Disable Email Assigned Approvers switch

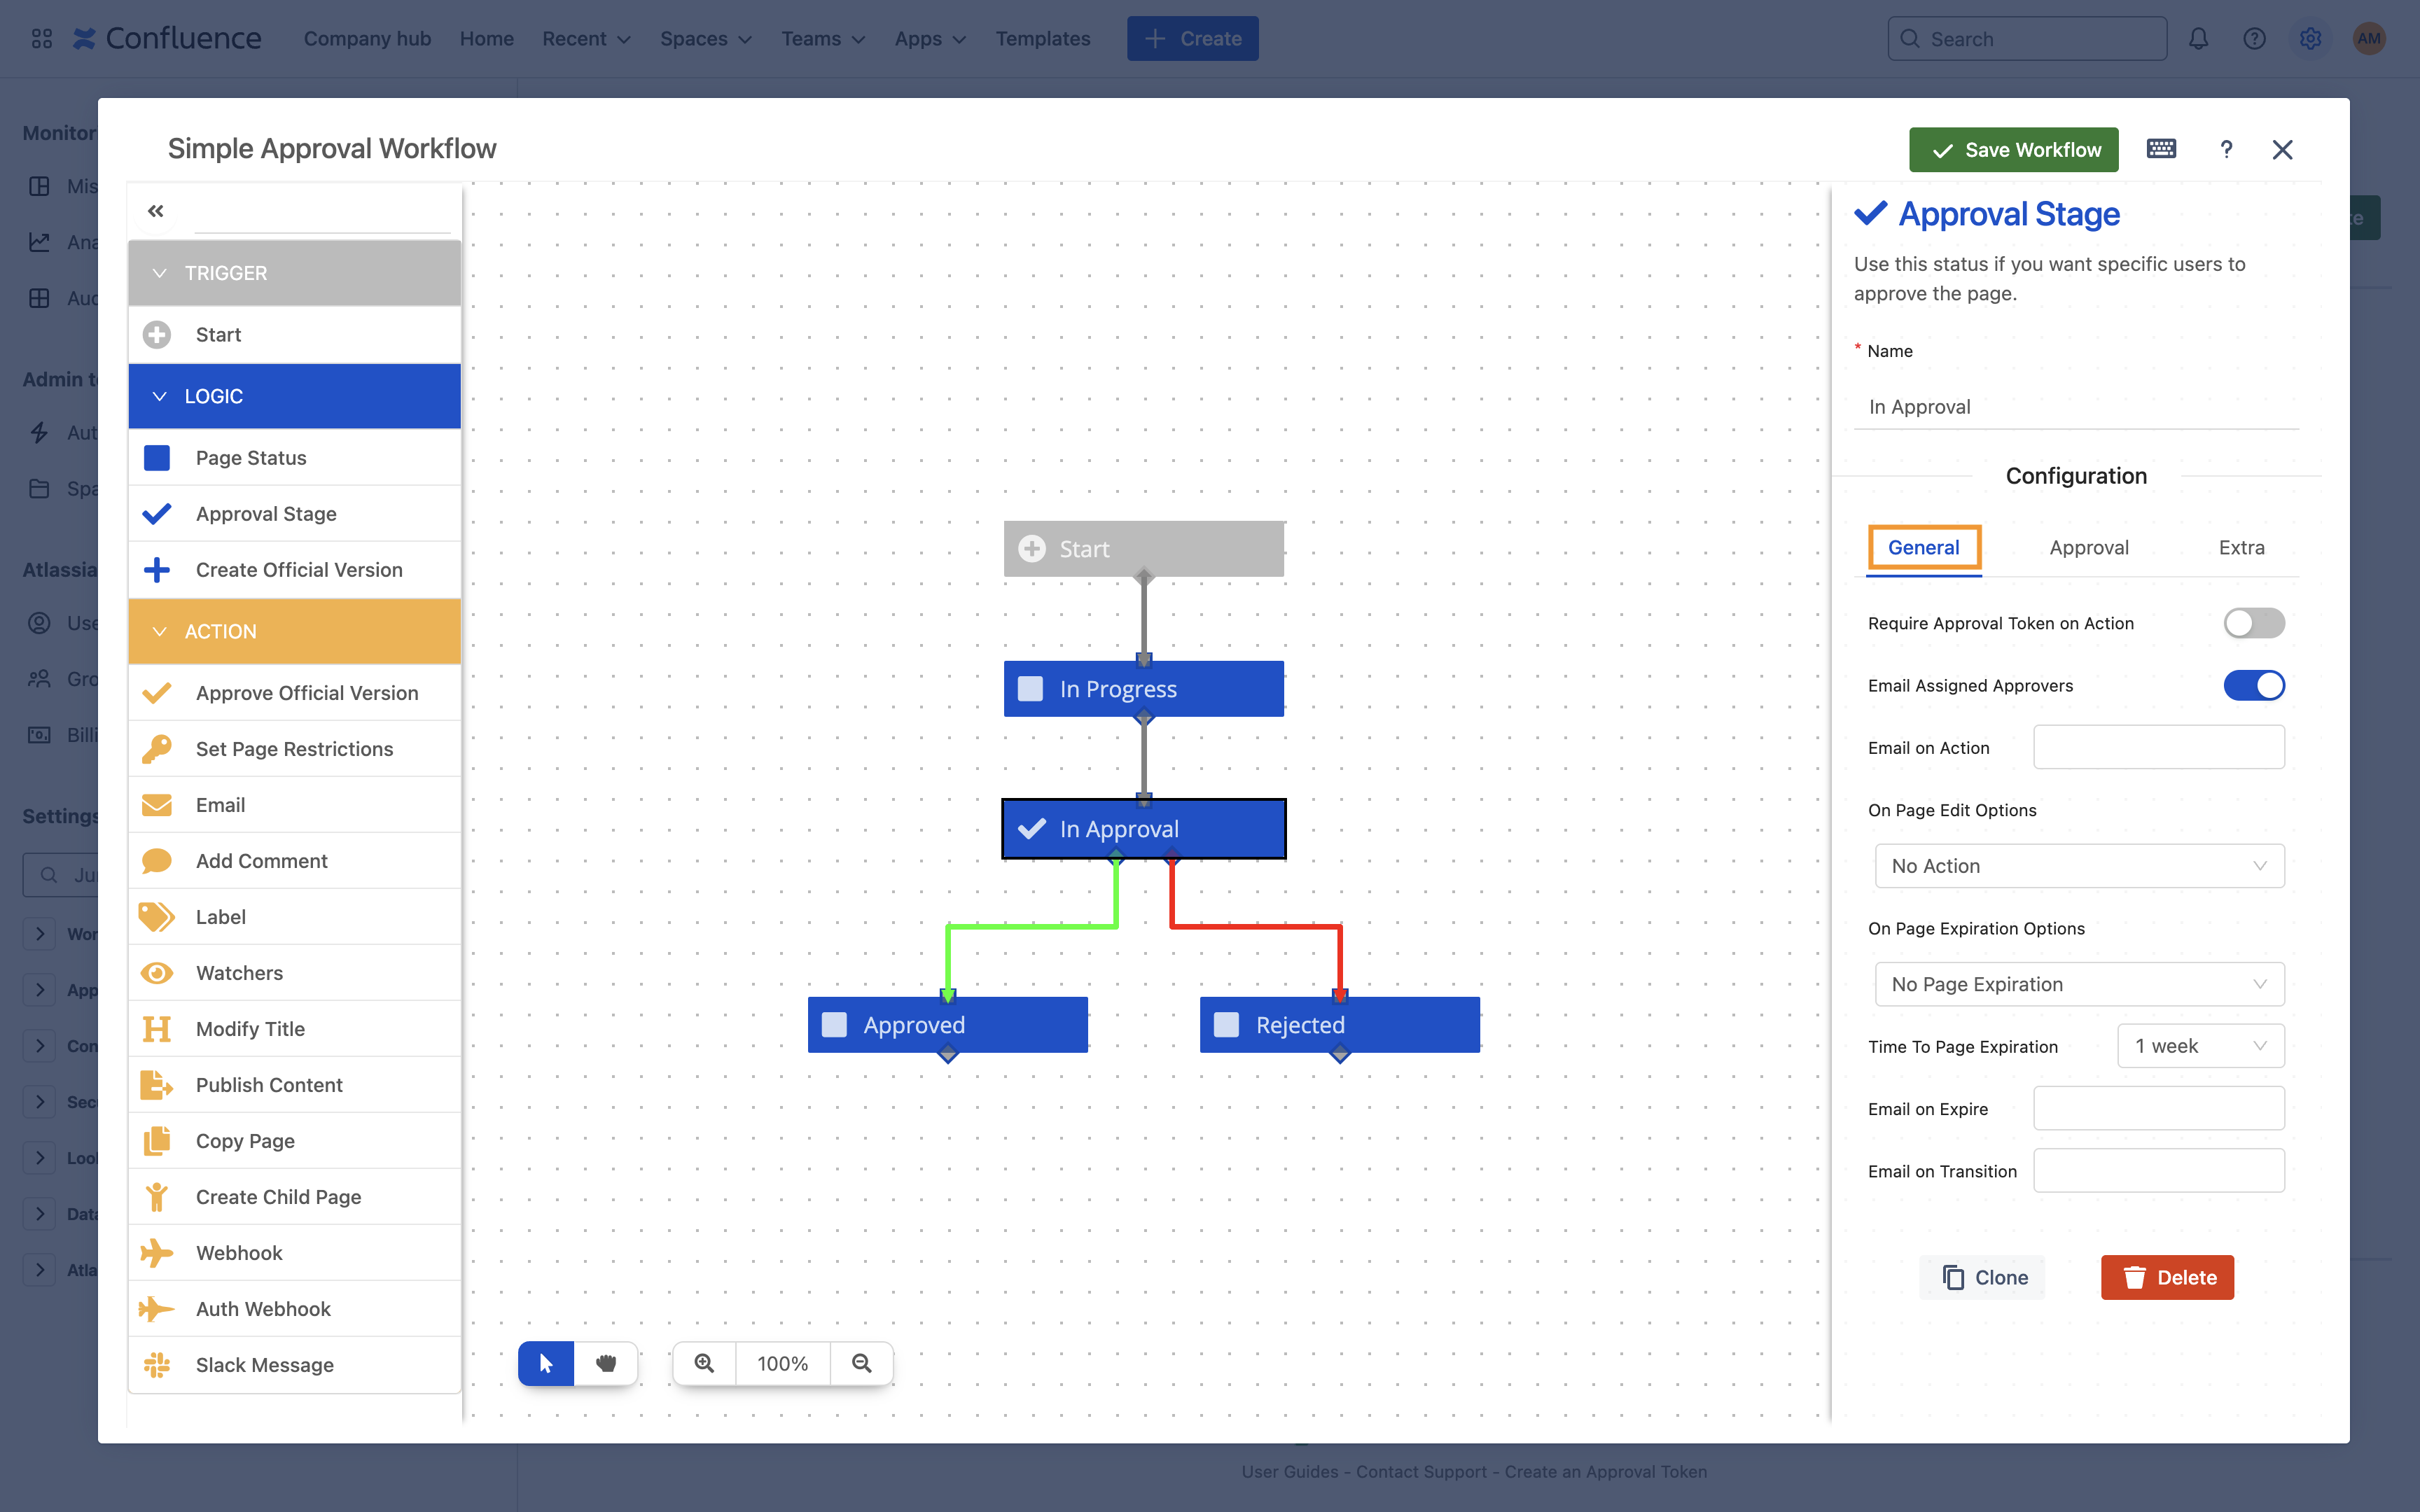[x=2254, y=685]
